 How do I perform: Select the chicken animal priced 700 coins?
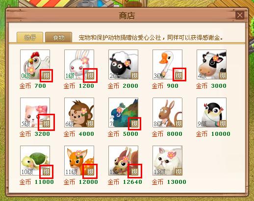[x=35, y=65]
